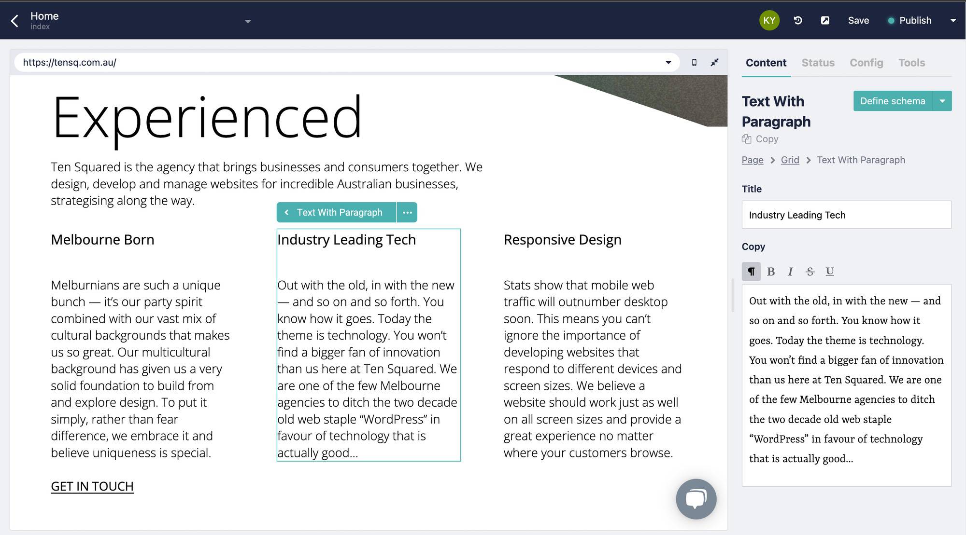Image resolution: width=966 pixels, height=535 pixels.
Task: Click the collapse preview arrows icon
Action: pyautogui.click(x=714, y=62)
